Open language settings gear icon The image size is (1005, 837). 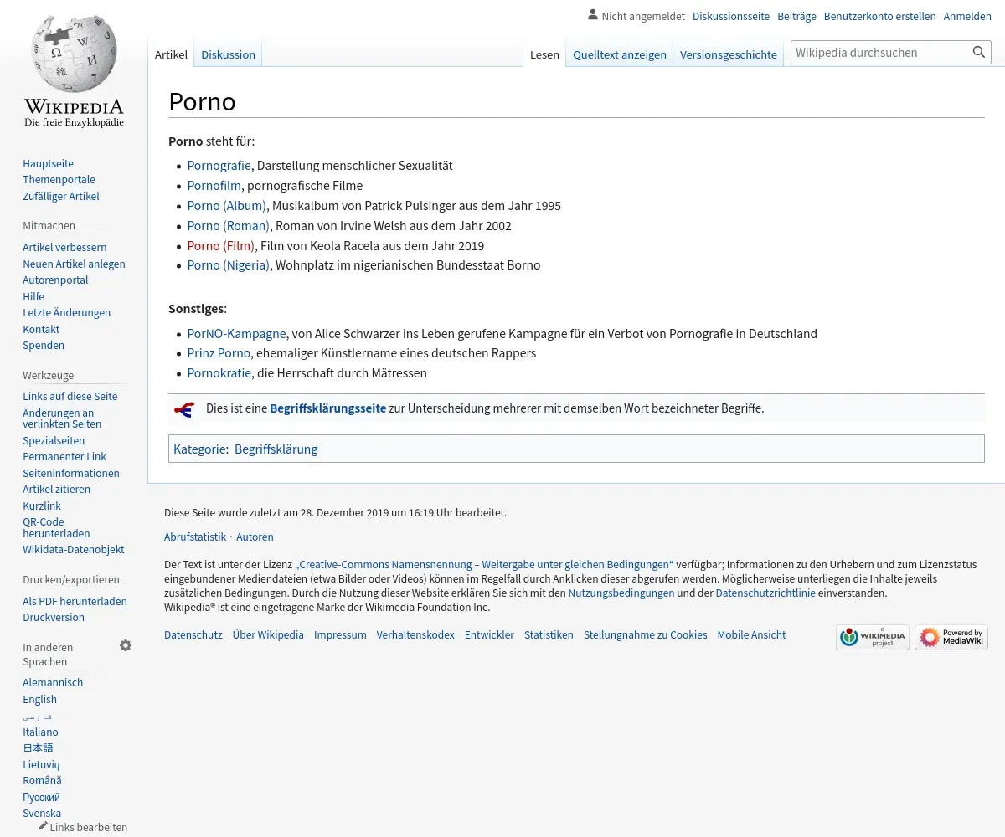point(126,645)
